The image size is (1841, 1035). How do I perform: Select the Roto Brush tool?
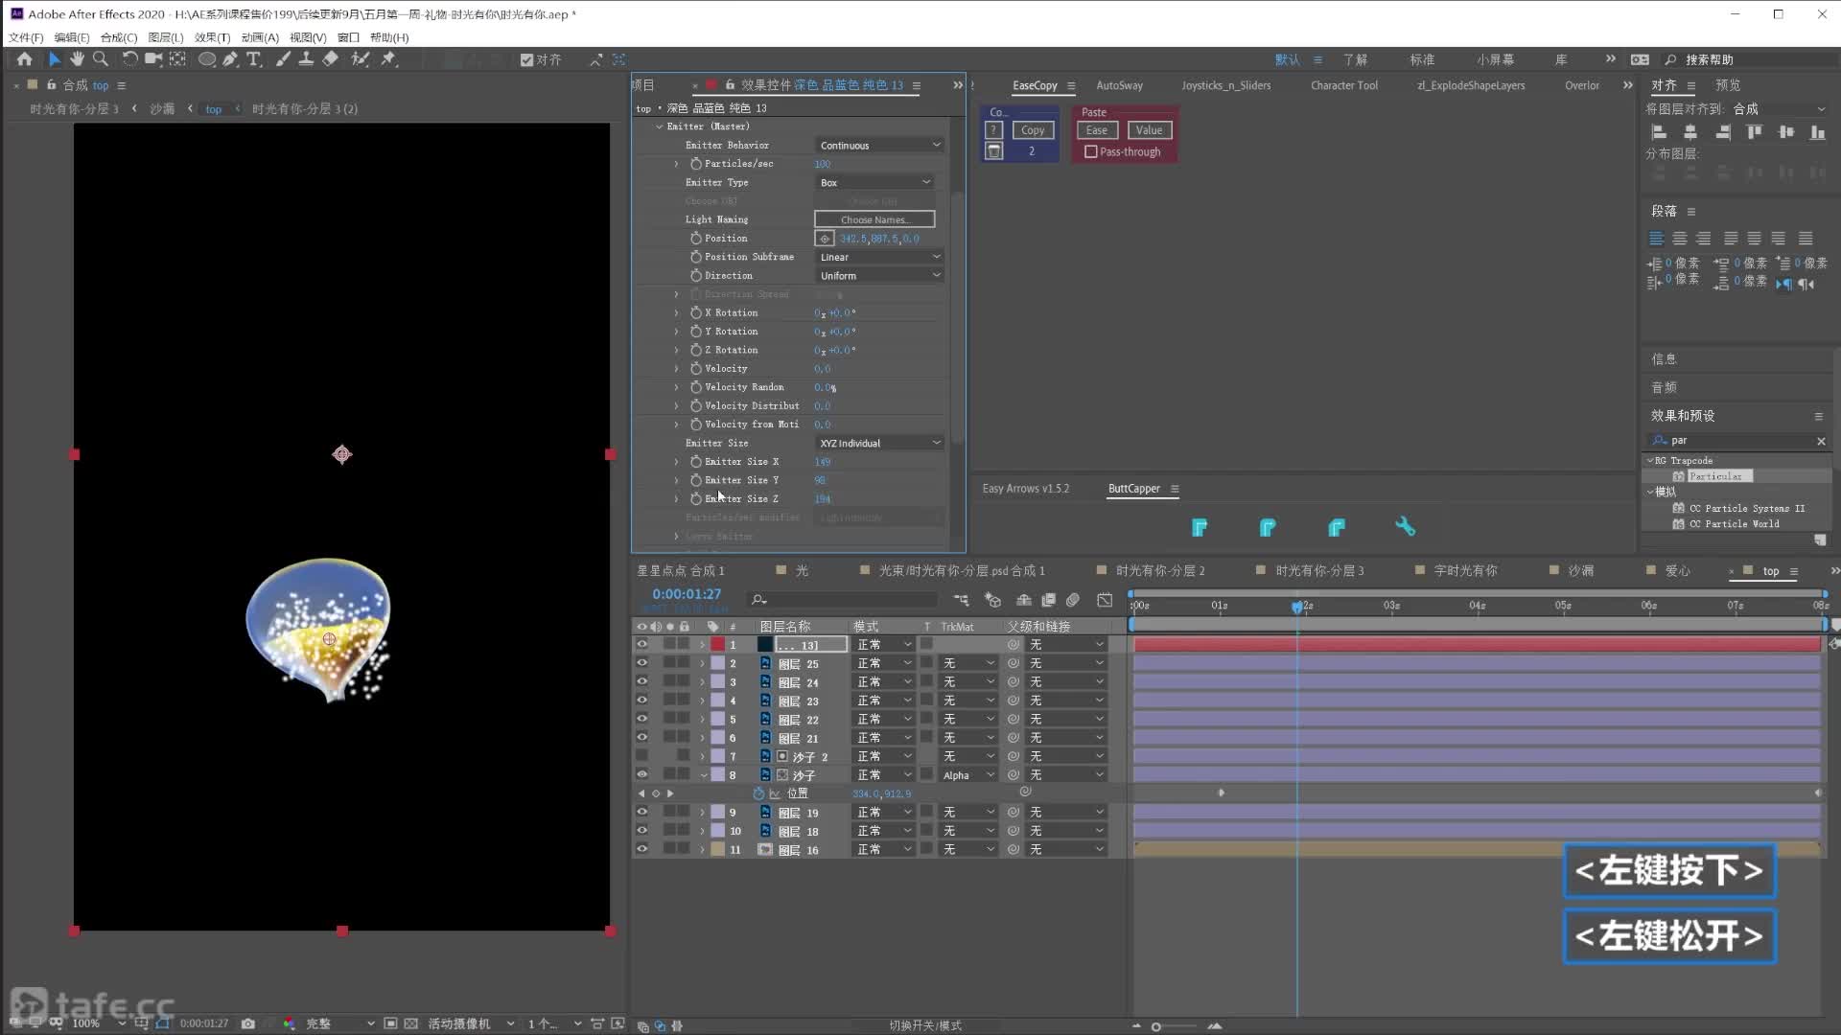[x=360, y=59]
